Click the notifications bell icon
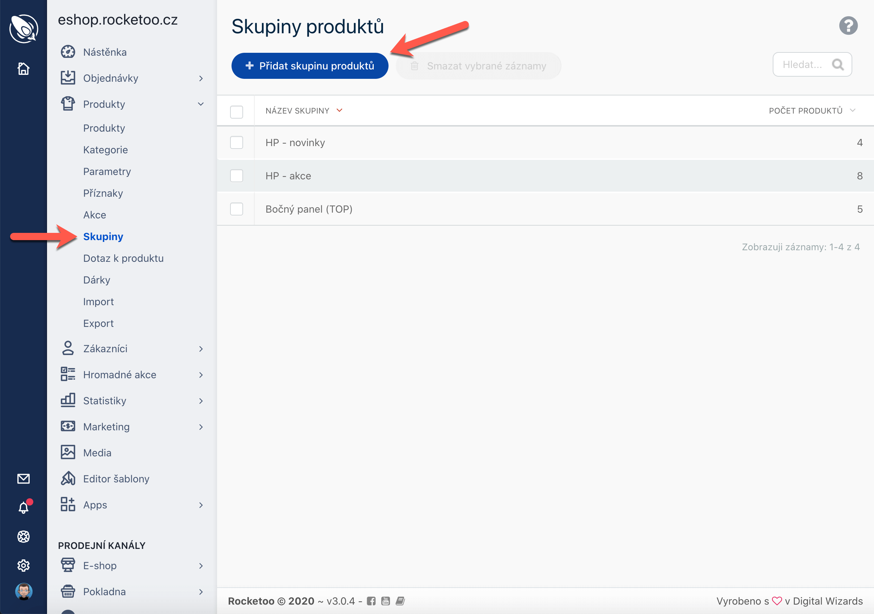The height and width of the screenshot is (614, 874). (23, 507)
